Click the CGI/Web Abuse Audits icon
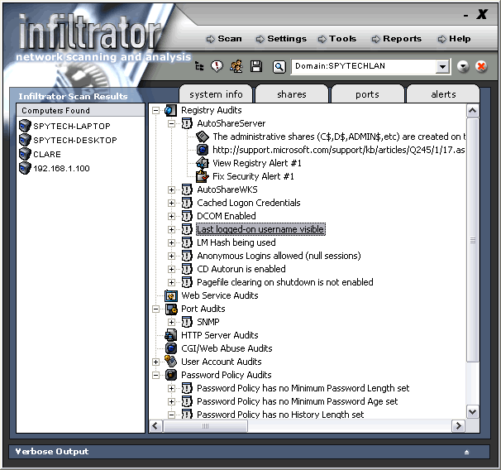 [x=171, y=348]
